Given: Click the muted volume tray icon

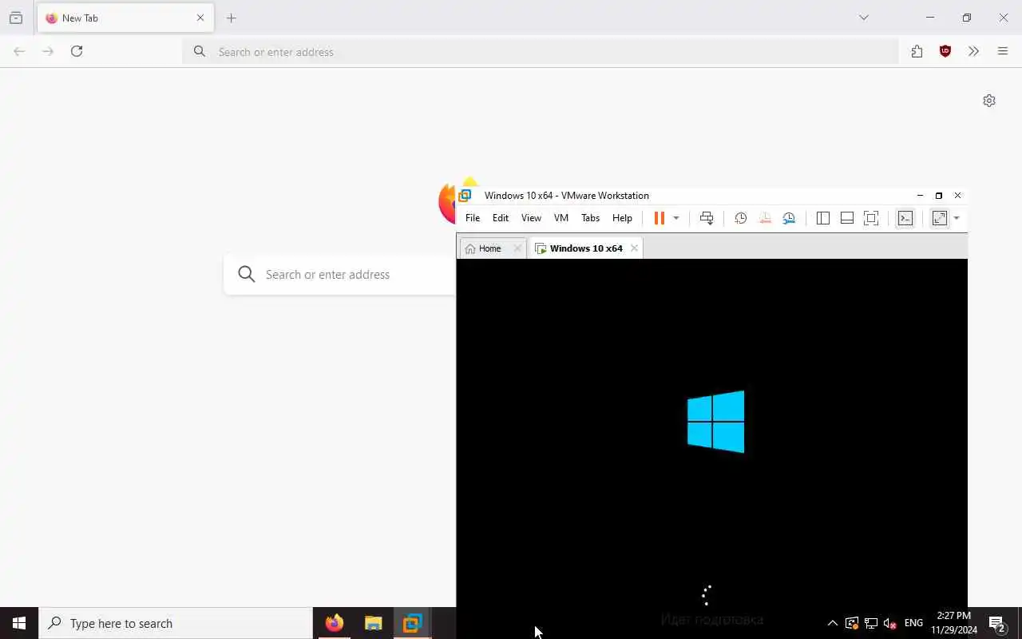Looking at the screenshot, I should point(889,623).
